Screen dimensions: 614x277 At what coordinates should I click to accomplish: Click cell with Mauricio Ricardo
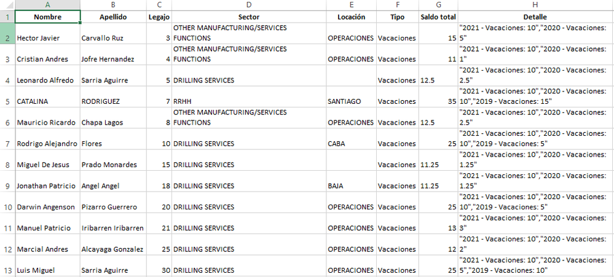pyautogui.click(x=48, y=118)
